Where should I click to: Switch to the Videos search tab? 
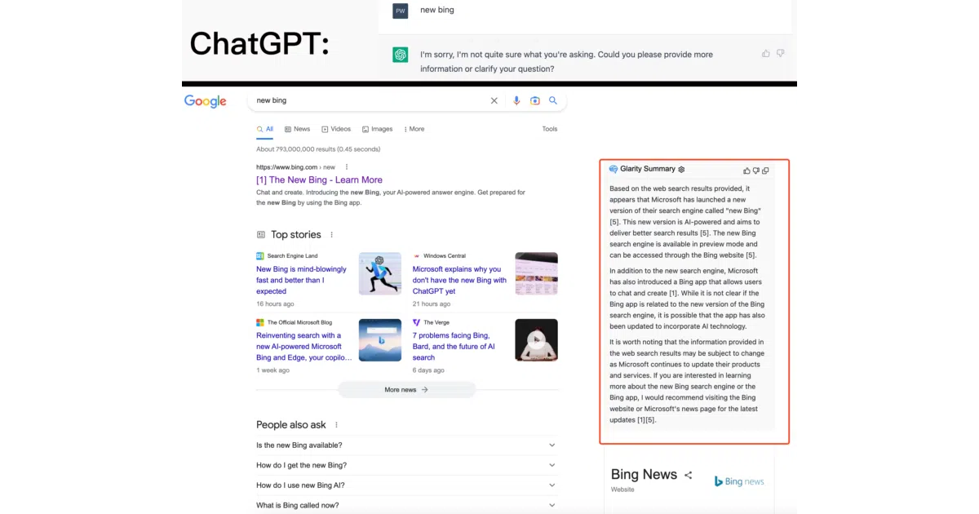[x=336, y=129]
